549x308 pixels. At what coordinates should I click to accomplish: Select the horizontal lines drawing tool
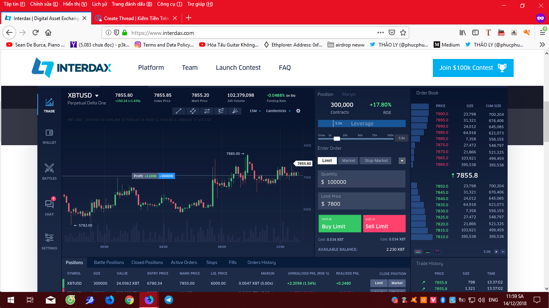pyautogui.click(x=206, y=111)
